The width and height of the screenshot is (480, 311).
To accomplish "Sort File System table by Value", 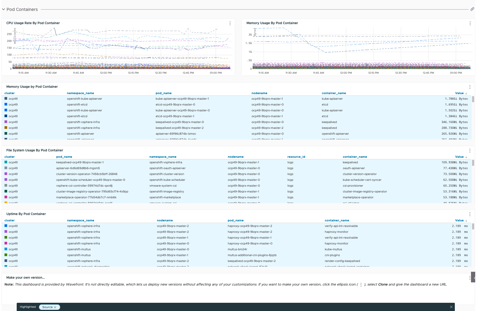I will click(461, 157).
